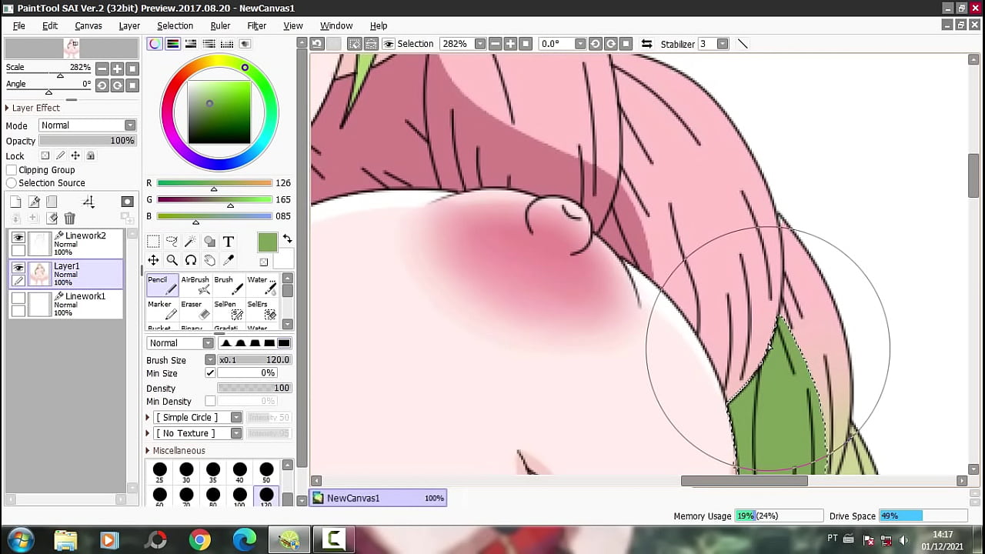Image resolution: width=985 pixels, height=554 pixels.
Task: Click the trash icon to delete the layer
Action: click(x=70, y=219)
